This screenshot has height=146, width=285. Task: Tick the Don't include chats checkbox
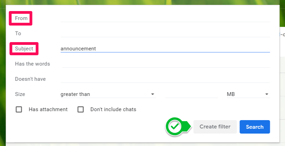pyautogui.click(x=81, y=109)
